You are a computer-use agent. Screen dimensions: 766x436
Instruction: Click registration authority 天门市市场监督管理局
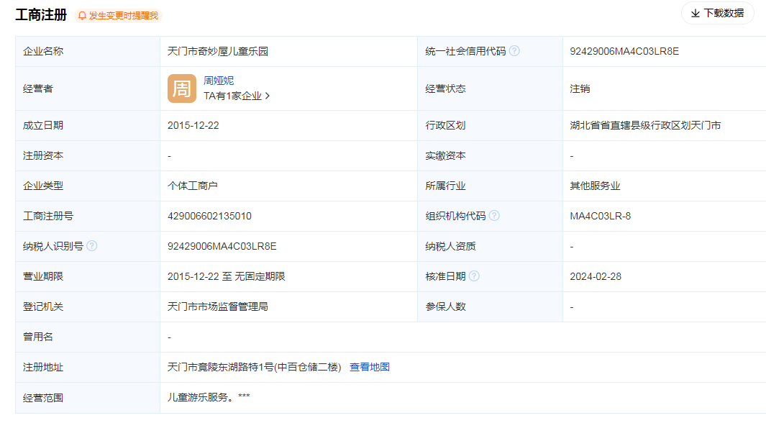218,306
